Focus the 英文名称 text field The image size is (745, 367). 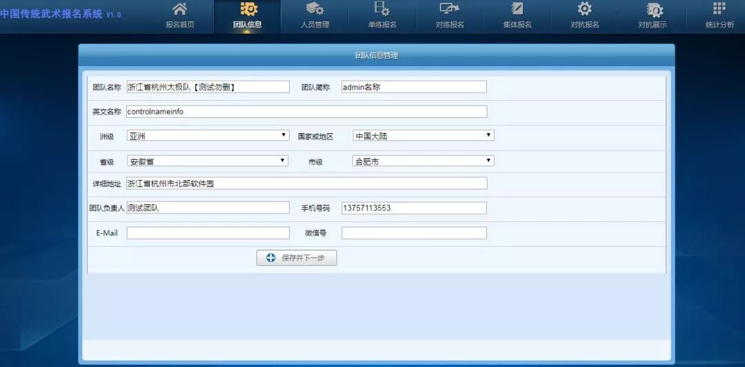pos(306,112)
